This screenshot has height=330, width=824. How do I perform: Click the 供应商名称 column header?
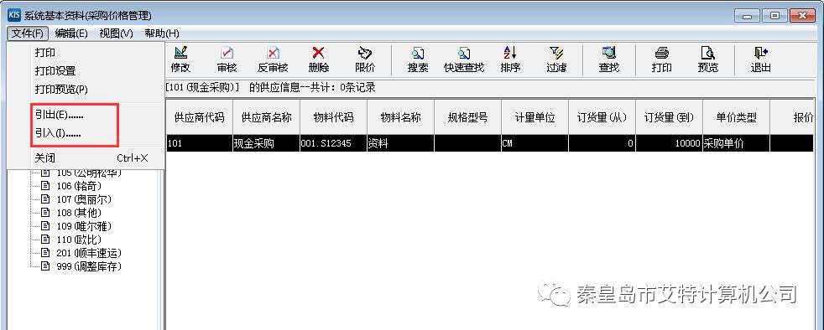(x=267, y=117)
